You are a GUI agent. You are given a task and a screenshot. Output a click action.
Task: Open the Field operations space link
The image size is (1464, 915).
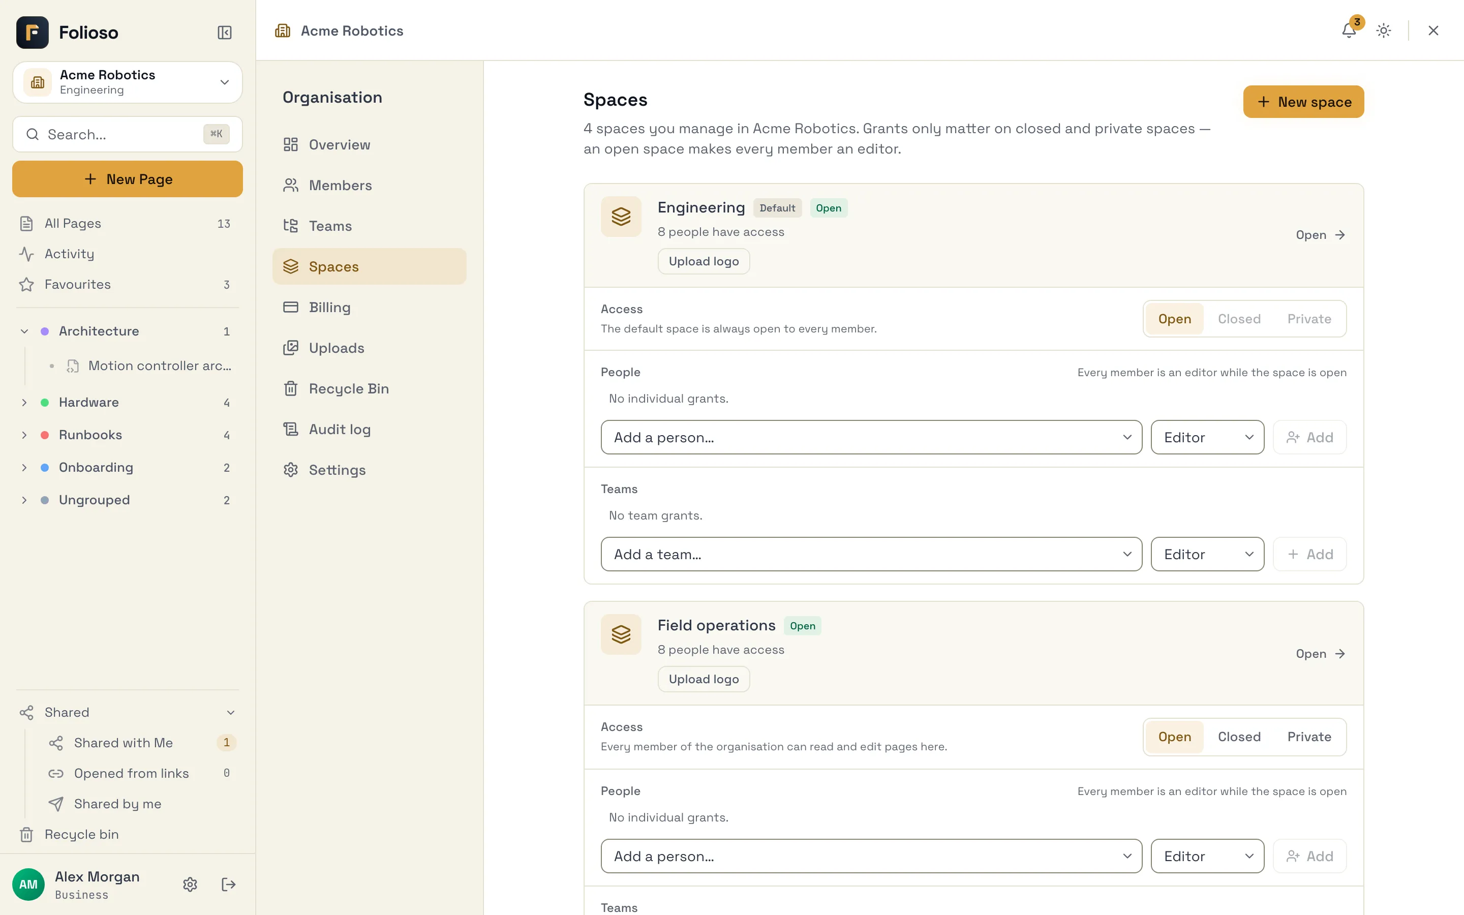(x=1320, y=654)
